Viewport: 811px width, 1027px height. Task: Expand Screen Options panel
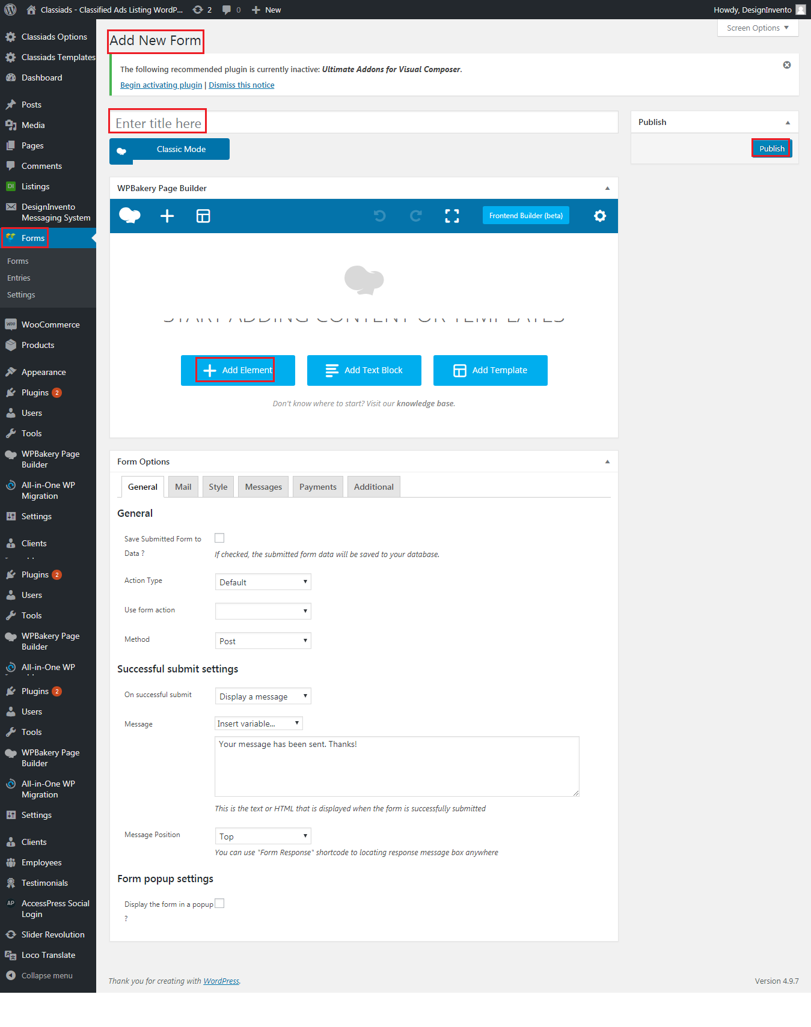(x=757, y=28)
